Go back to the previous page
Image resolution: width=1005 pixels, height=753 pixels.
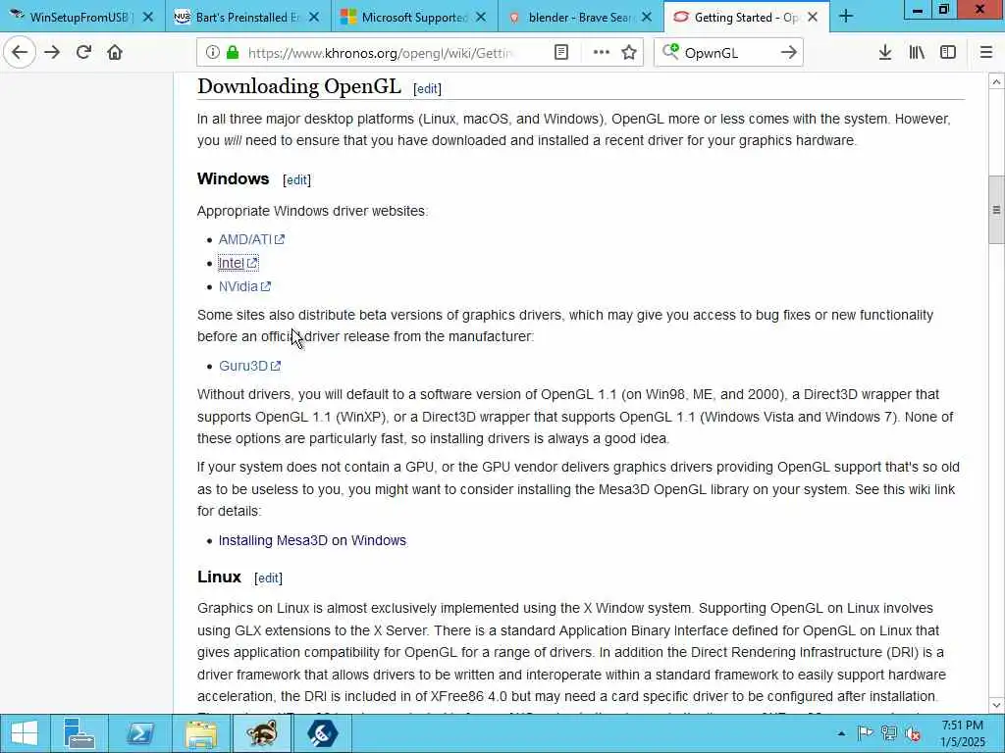point(20,53)
